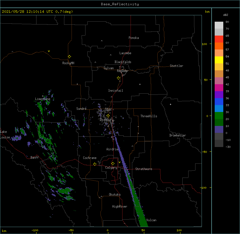Click the Blackfalds label
The image size is (240, 234).
123,62
